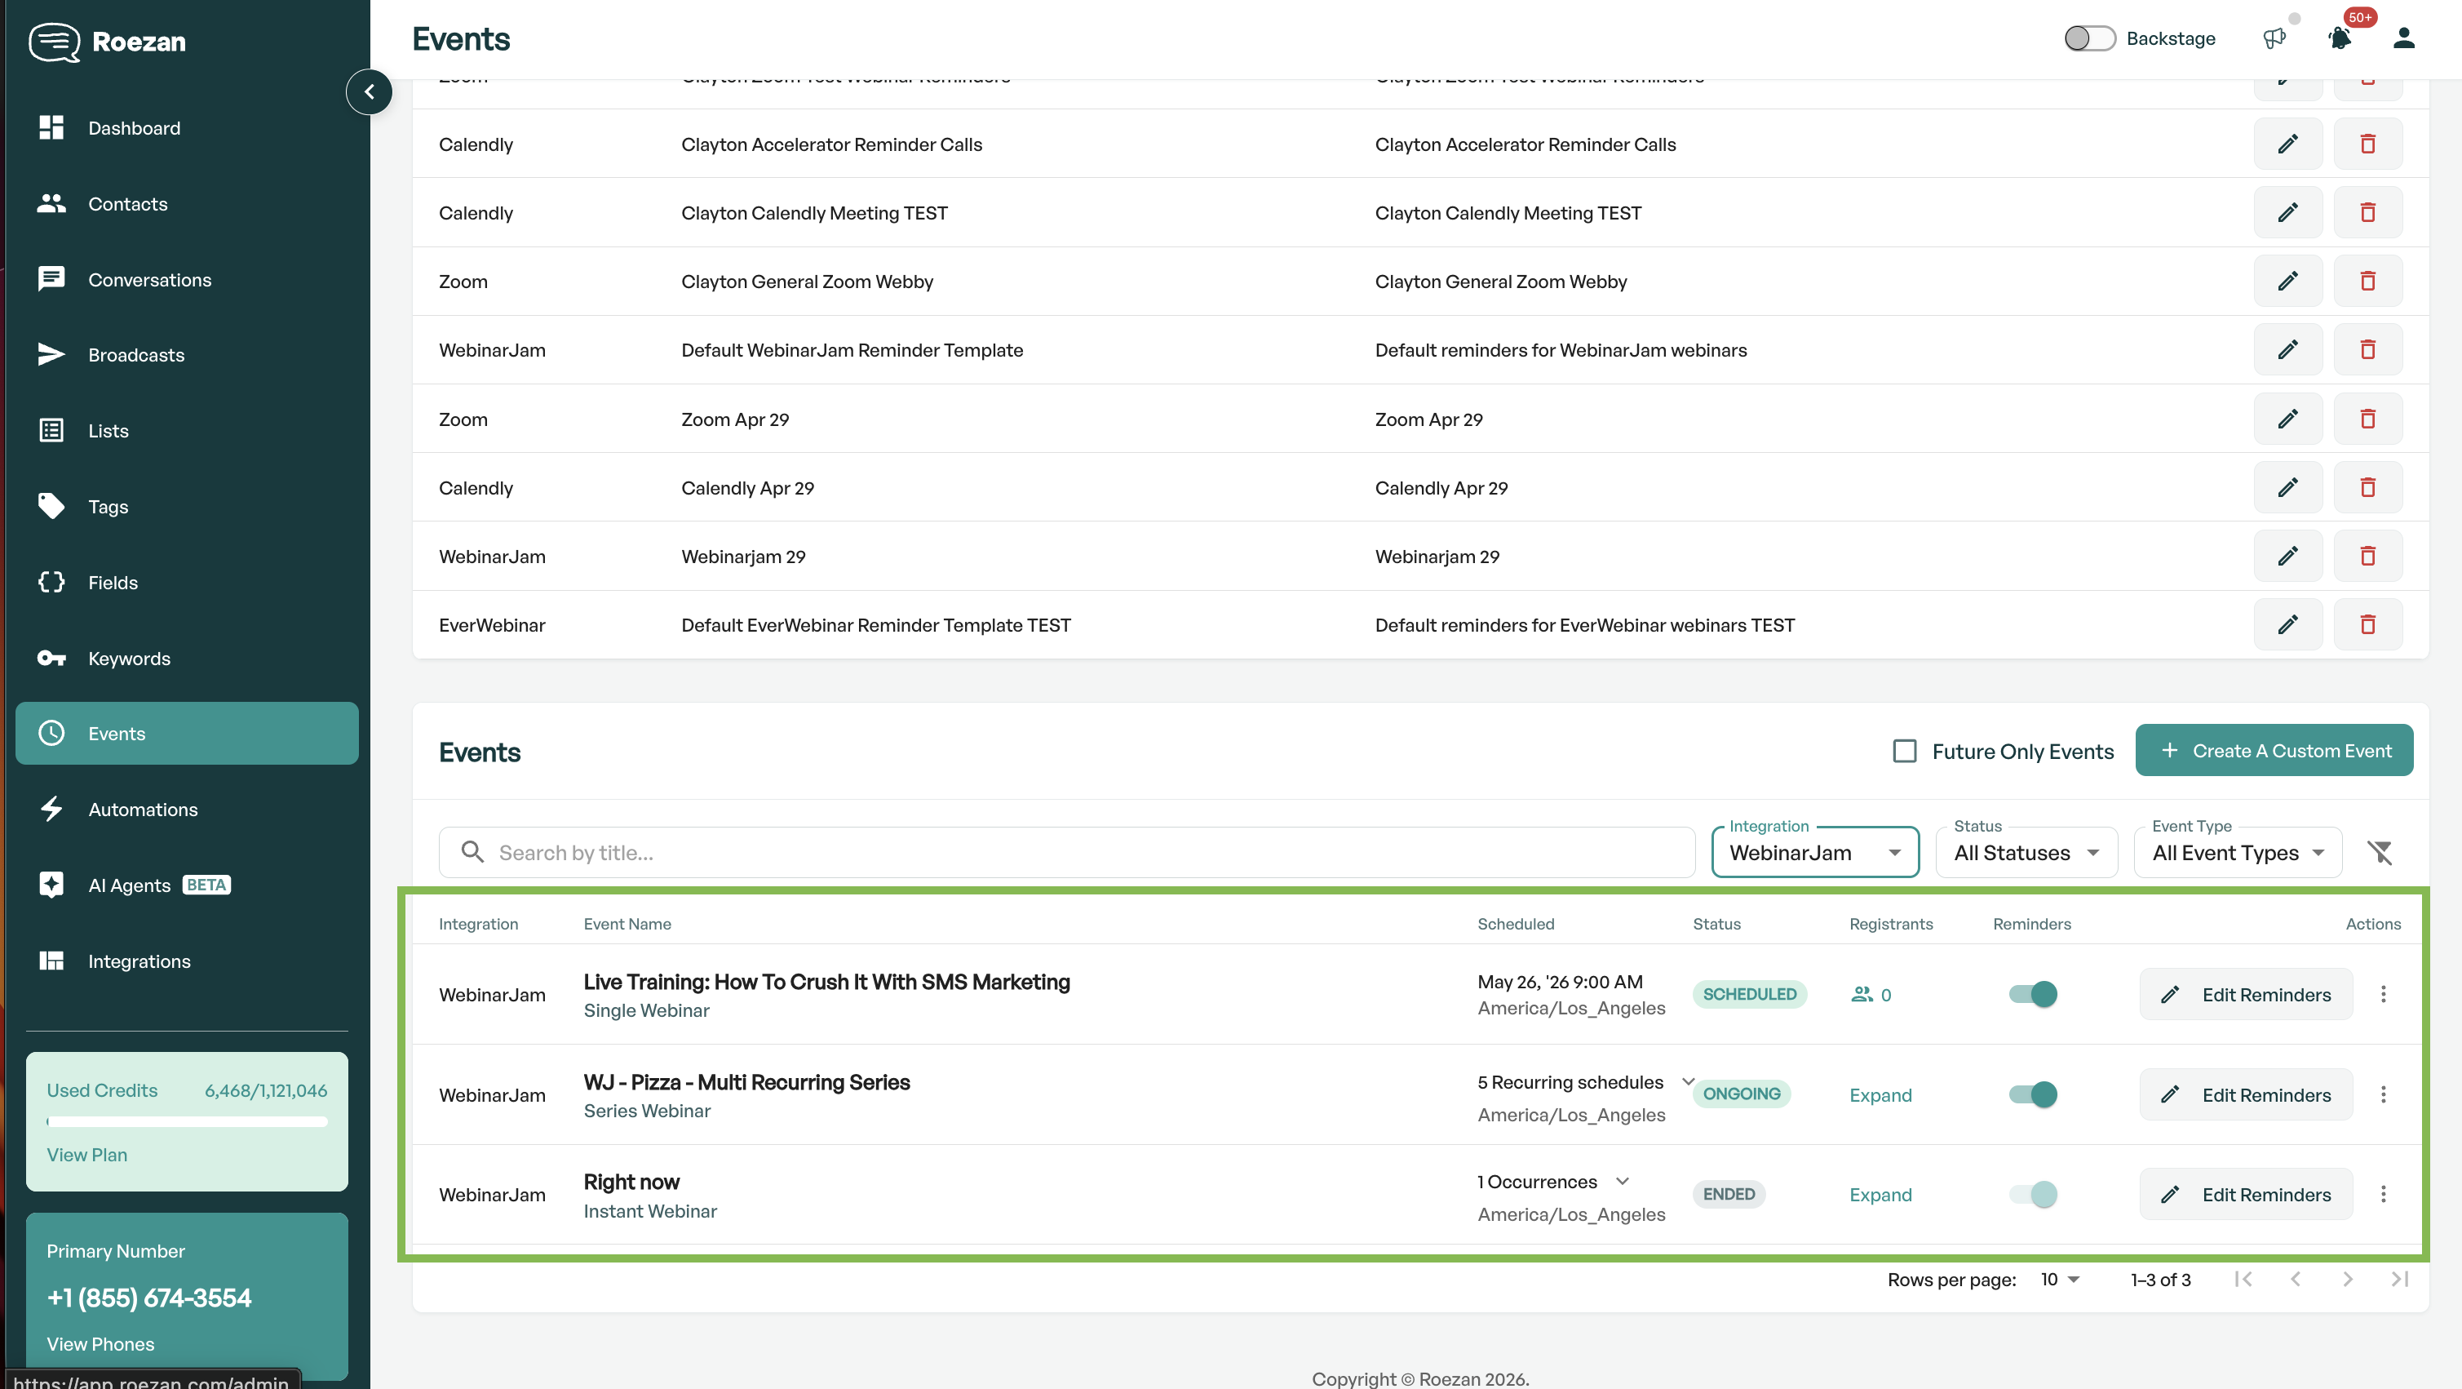Select Events in the sidebar

[x=188, y=733]
